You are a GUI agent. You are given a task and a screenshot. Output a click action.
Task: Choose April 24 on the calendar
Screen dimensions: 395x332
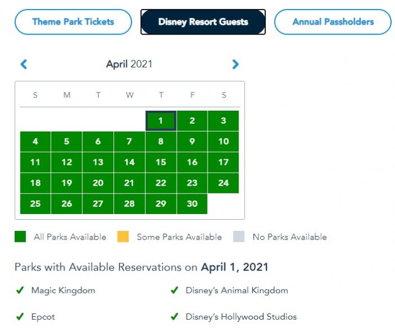click(x=223, y=183)
